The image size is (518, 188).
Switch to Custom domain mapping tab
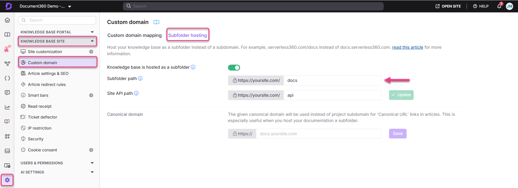click(x=134, y=35)
